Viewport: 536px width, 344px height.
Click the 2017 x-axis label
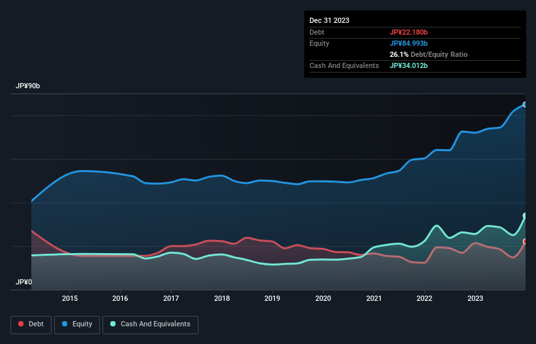point(171,298)
